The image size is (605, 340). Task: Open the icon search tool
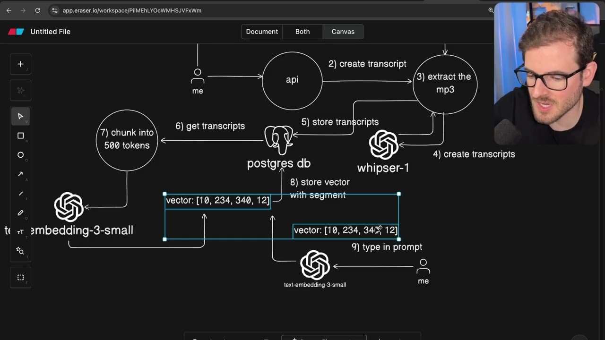coord(20,251)
